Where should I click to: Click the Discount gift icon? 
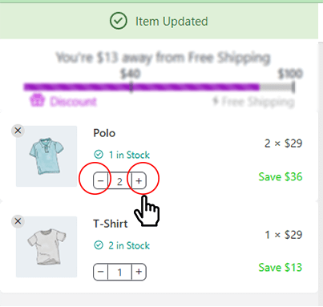(x=37, y=100)
